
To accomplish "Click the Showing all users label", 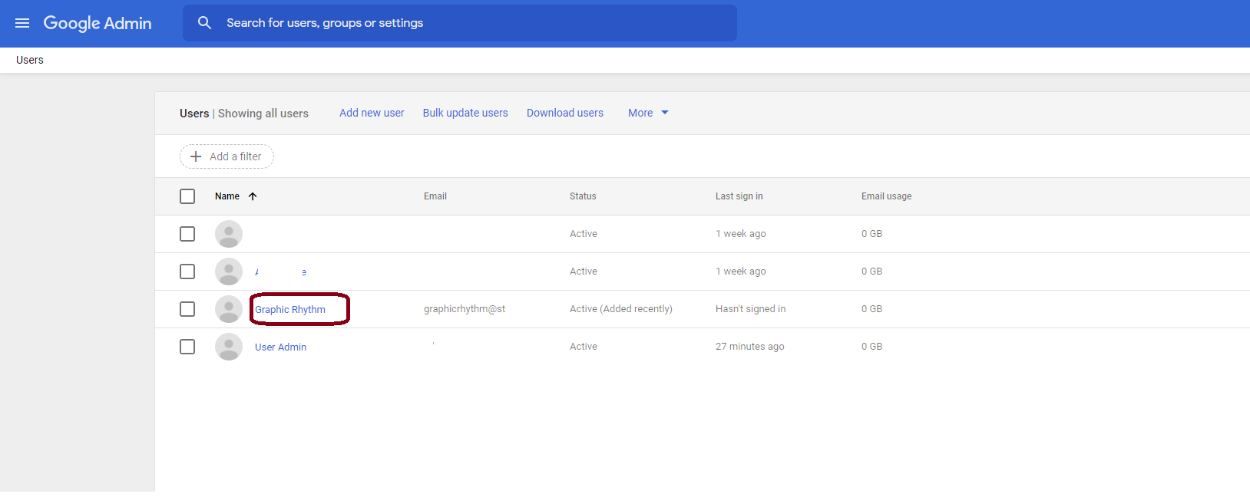I will click(263, 114).
